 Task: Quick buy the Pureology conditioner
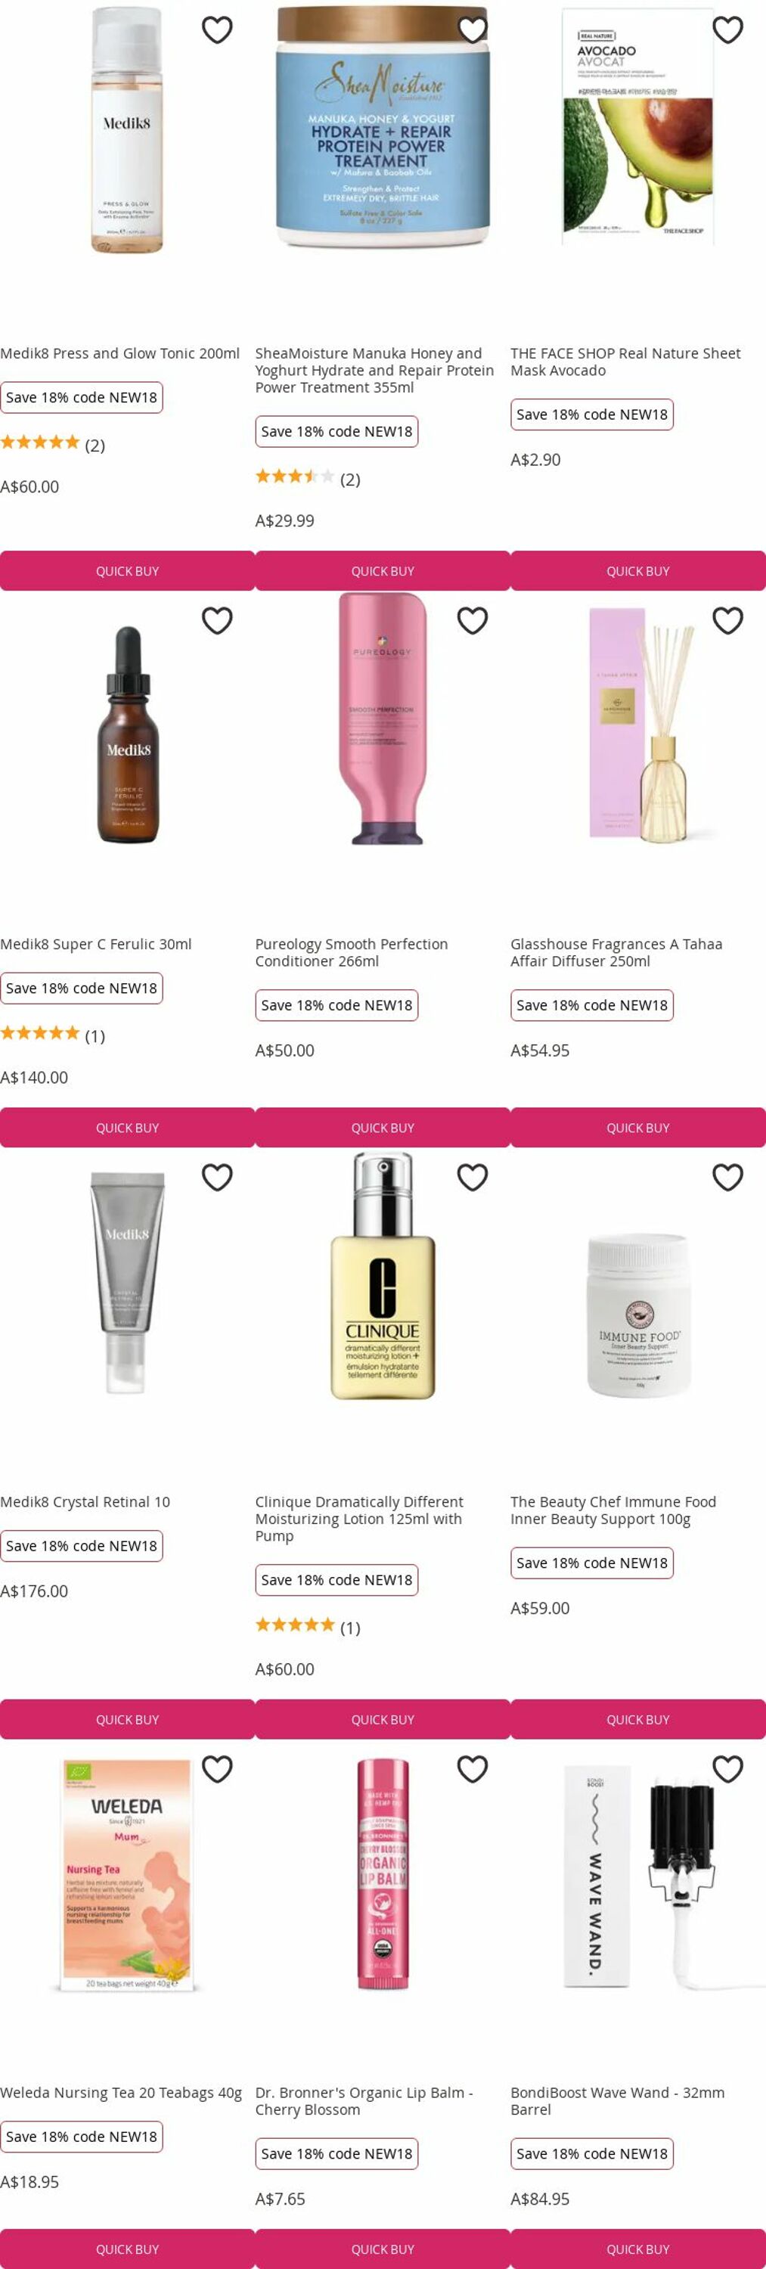pyautogui.click(x=383, y=1128)
